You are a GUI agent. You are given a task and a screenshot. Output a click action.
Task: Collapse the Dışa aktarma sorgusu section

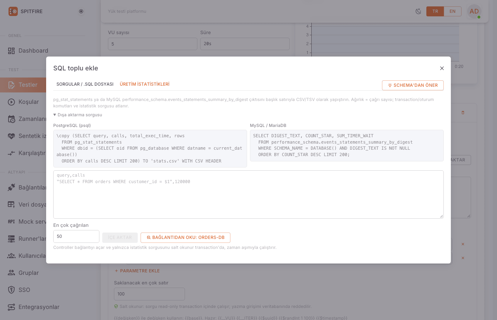(x=78, y=115)
